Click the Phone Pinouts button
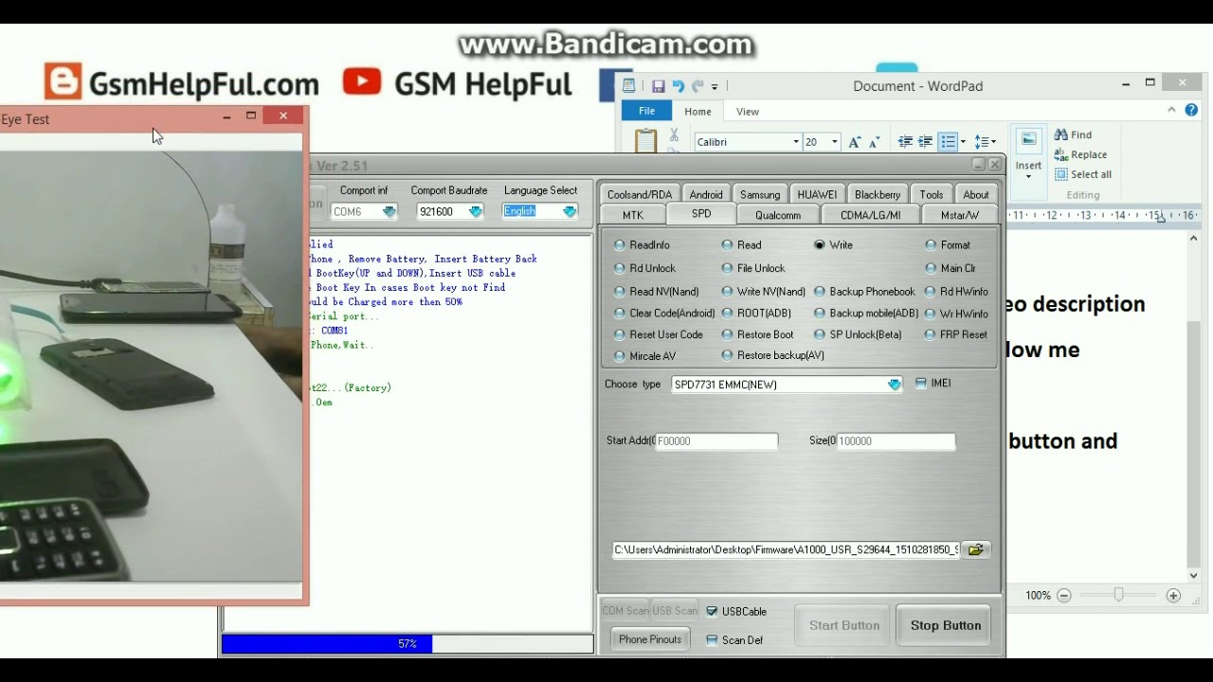Viewport: 1213px width, 682px height. [650, 639]
